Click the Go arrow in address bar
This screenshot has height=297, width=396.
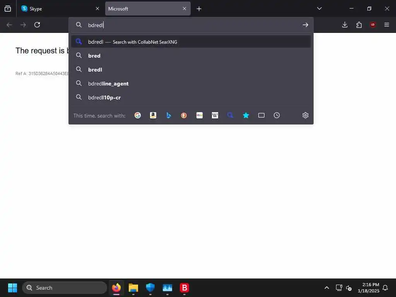[x=306, y=25]
